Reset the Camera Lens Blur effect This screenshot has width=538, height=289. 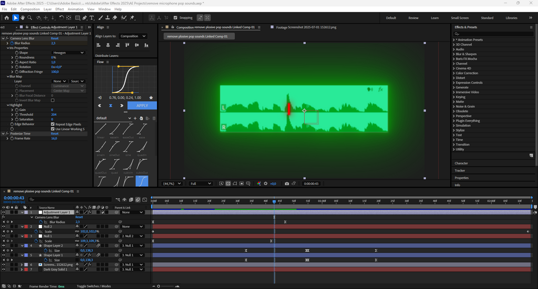[x=55, y=38]
